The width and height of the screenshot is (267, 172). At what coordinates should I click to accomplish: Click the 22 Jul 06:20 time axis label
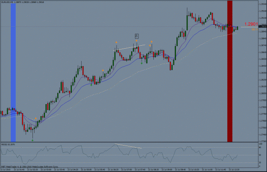tap(113, 169)
